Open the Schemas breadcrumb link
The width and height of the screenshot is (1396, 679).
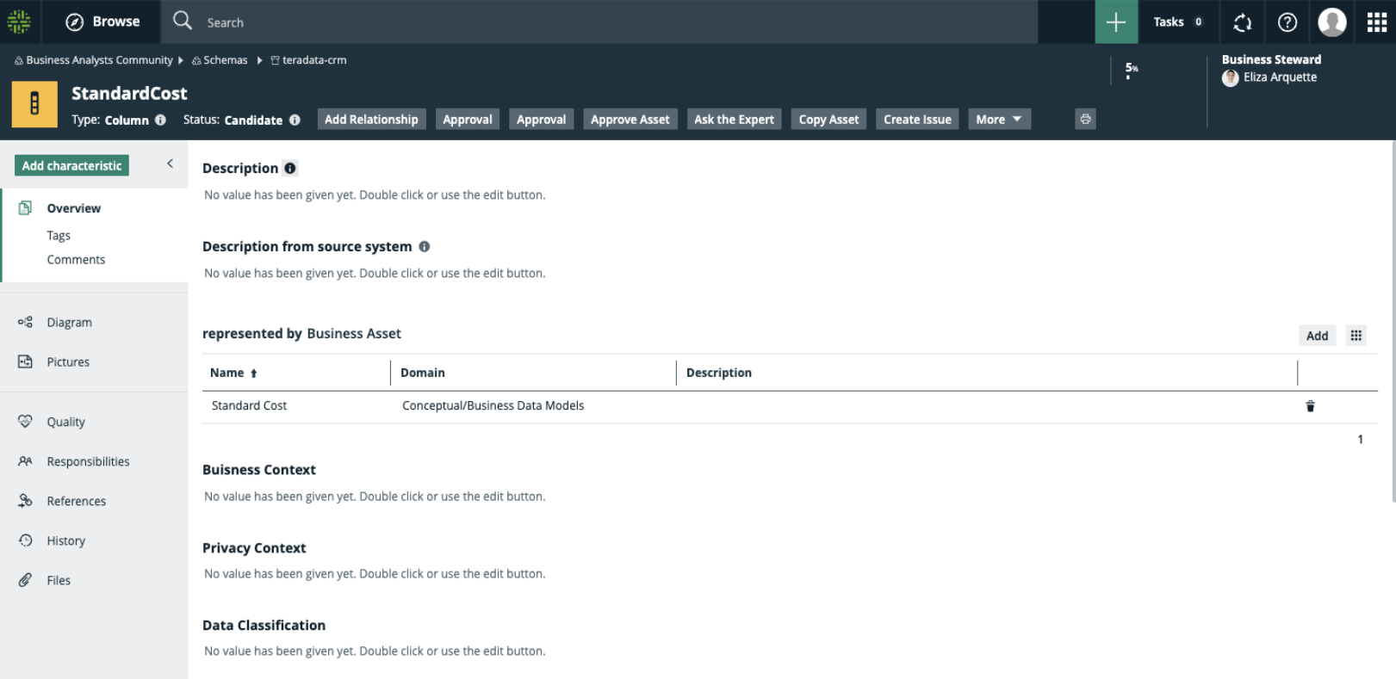click(225, 60)
